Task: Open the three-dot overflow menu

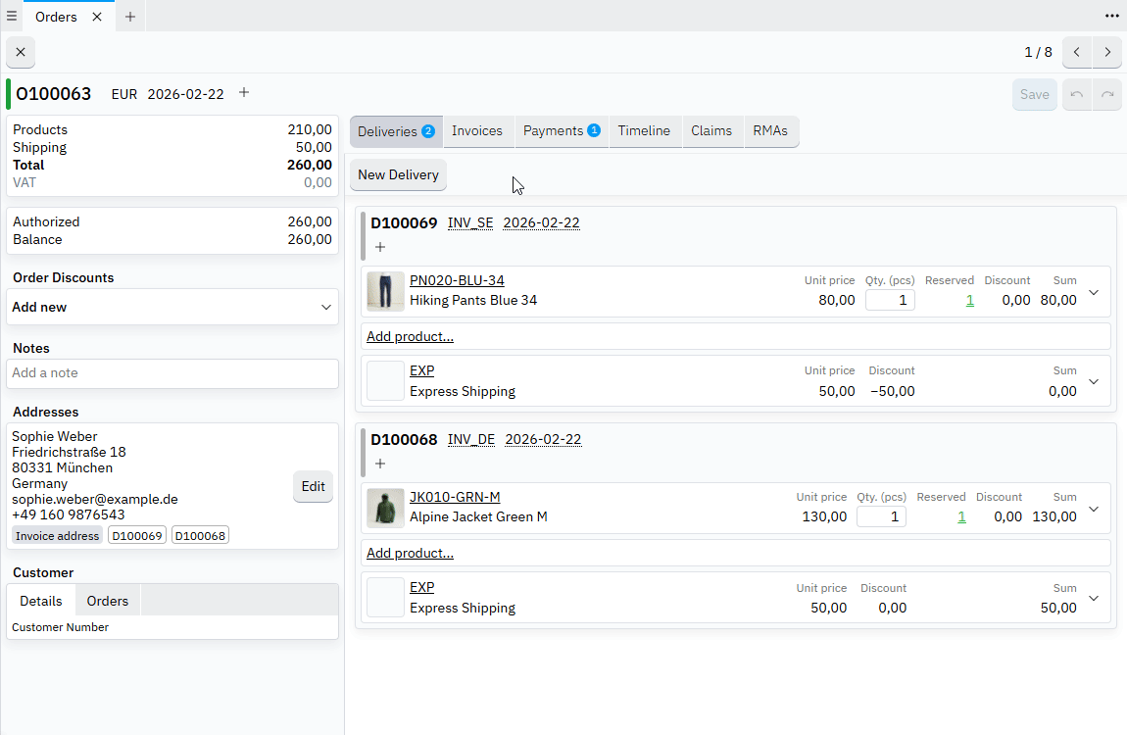Action: [x=1112, y=16]
